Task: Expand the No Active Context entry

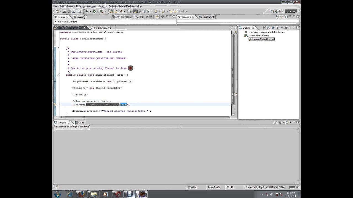Action: coord(55,22)
